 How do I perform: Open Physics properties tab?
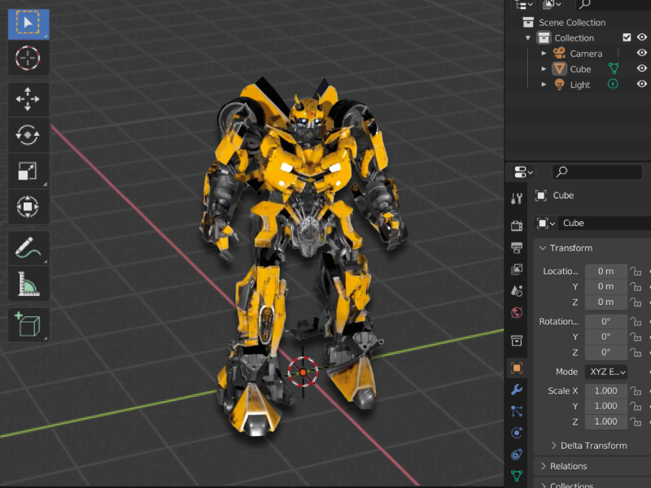click(517, 433)
